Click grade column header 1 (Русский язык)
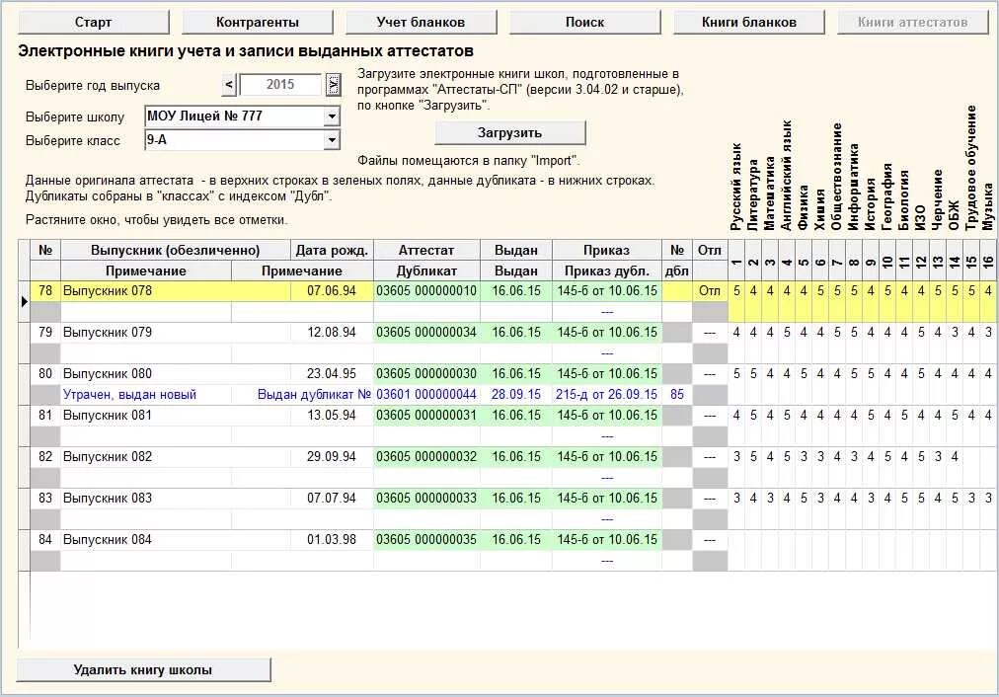Viewport: 999px width, 697px height. pyautogui.click(x=736, y=262)
